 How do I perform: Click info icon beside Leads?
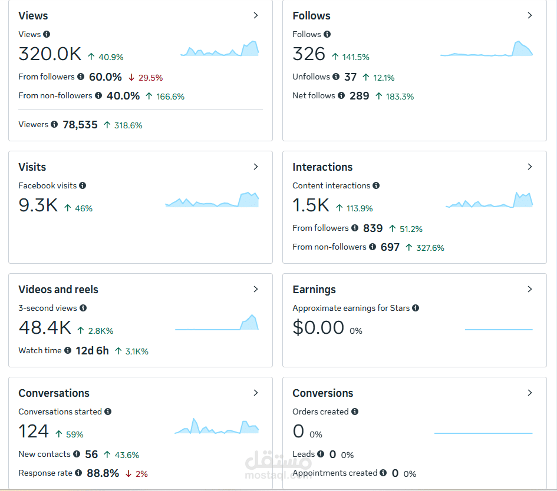(x=321, y=454)
